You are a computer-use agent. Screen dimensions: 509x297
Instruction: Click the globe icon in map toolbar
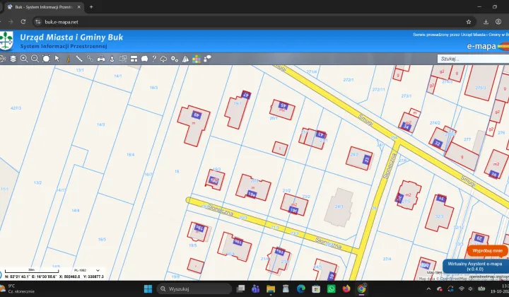click(x=3, y=59)
